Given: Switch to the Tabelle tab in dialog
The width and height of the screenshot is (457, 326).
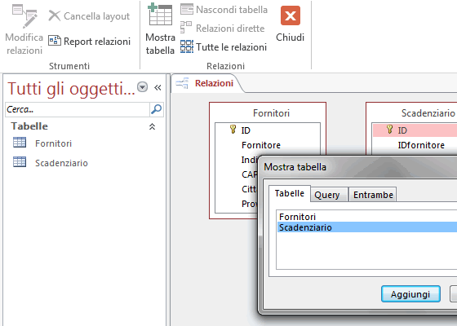Looking at the screenshot, I should (290, 193).
